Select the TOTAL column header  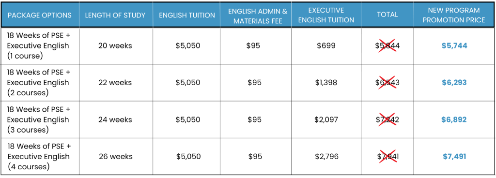point(387,15)
